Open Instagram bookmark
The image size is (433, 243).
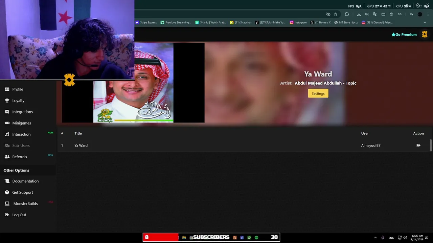[298, 23]
